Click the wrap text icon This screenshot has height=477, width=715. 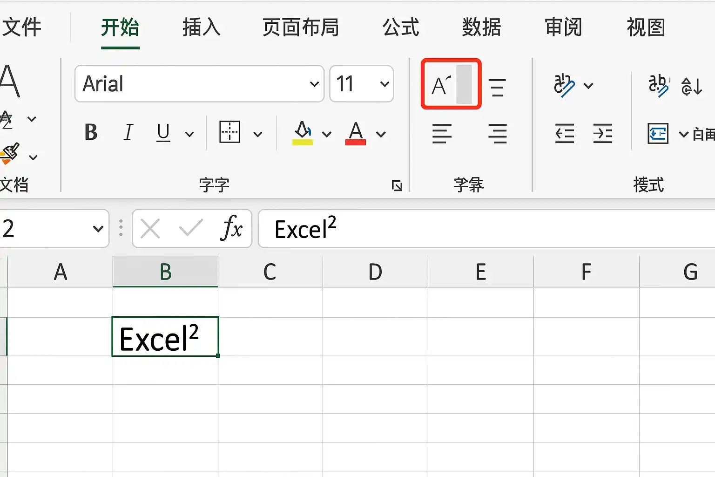[658, 134]
